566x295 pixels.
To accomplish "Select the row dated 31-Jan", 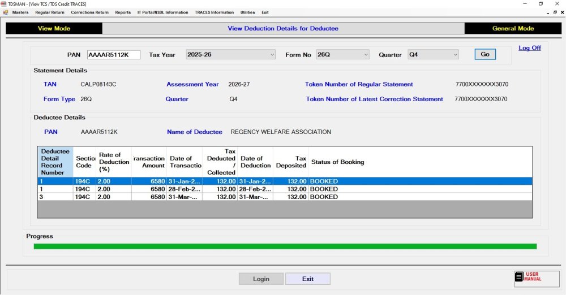I will pos(285,181).
